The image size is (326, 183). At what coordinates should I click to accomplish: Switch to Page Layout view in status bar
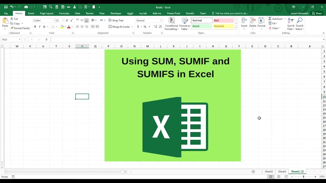pos(279,177)
